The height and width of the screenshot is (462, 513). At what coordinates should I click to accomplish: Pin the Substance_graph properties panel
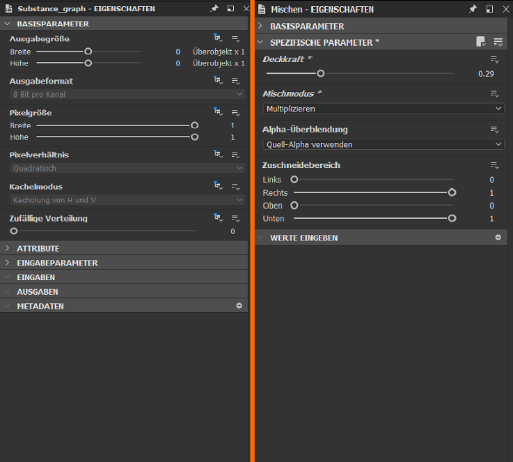tap(214, 8)
